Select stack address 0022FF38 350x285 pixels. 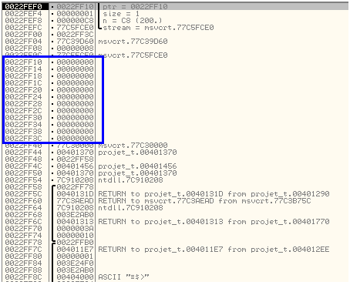point(23,131)
